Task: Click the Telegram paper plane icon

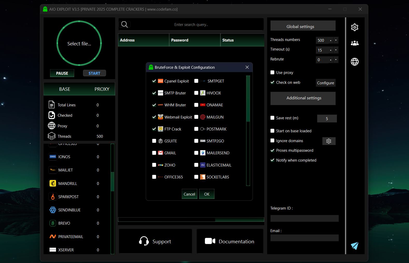Action: pos(355,246)
